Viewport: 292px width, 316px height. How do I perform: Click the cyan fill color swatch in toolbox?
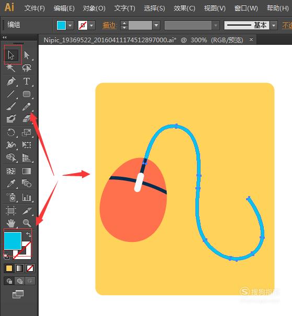(13, 240)
